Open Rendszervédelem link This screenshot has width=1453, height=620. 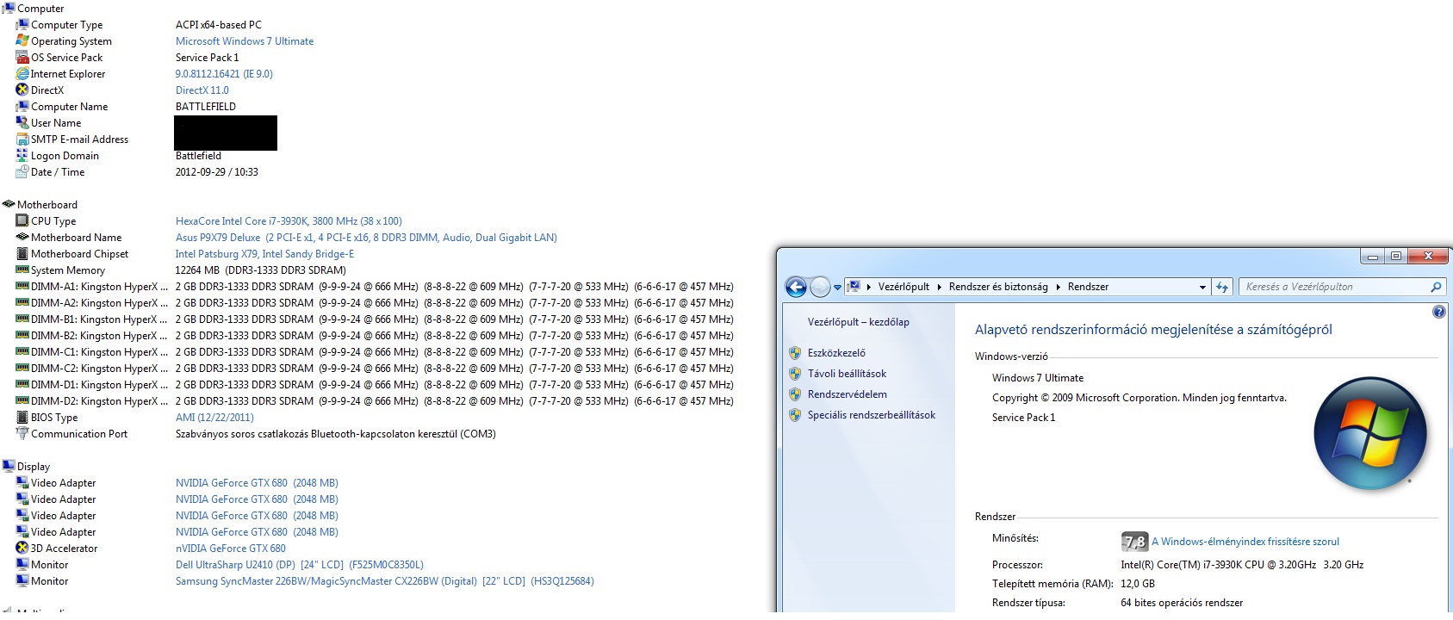point(848,394)
